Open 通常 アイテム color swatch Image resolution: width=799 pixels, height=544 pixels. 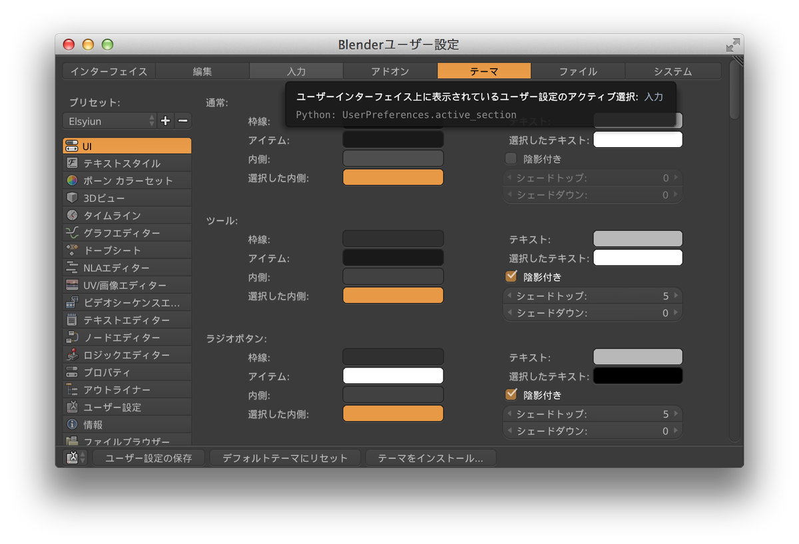(393, 140)
